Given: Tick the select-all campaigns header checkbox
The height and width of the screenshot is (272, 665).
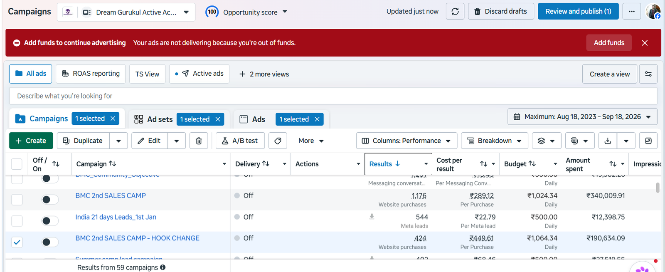Looking at the screenshot, I should [x=17, y=164].
